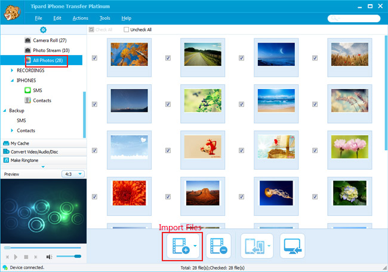Open the transfer to device dropdown arrow

269,246
